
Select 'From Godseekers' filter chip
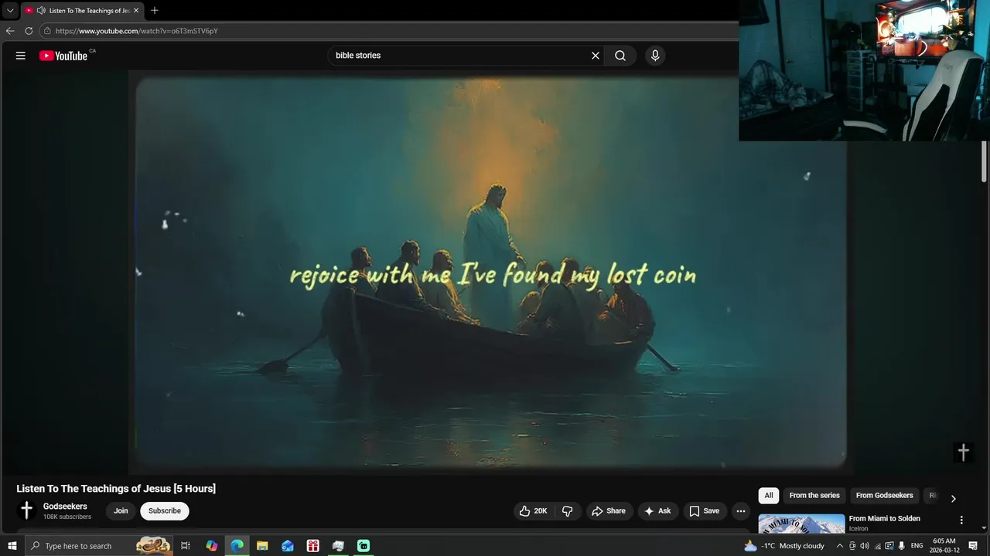point(884,496)
